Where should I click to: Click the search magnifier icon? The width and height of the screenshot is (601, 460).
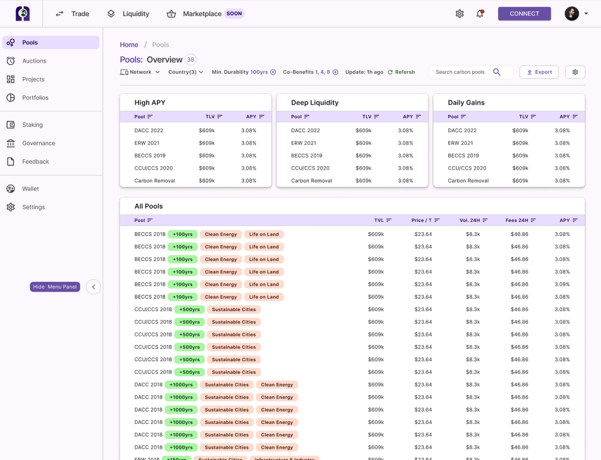click(497, 72)
